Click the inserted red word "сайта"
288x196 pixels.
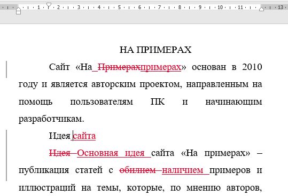84,136
